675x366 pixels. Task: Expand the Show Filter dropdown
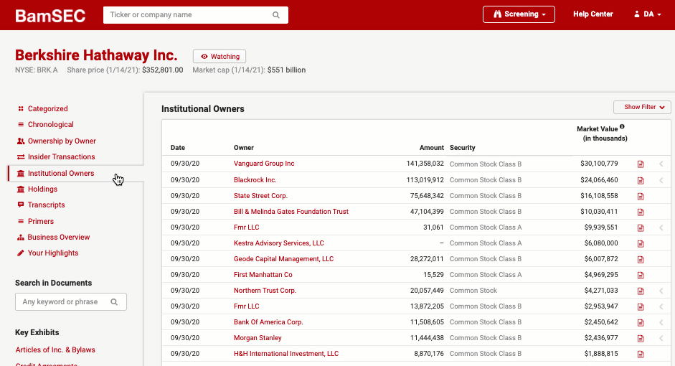click(x=642, y=107)
